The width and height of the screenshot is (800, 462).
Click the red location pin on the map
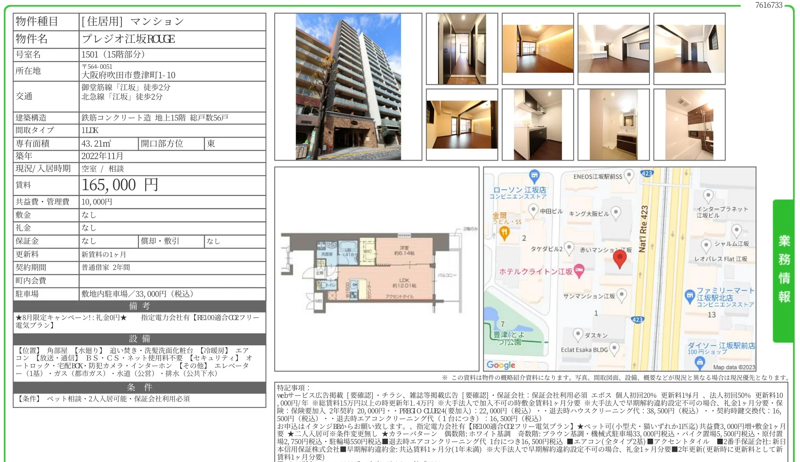[619, 259]
